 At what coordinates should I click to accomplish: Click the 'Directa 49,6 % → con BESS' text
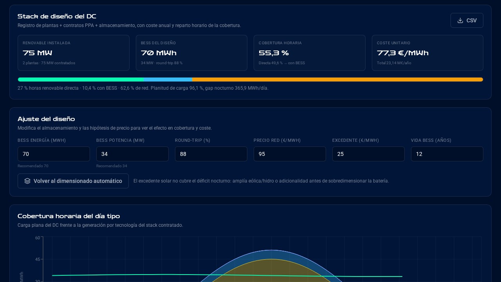tap(282, 63)
